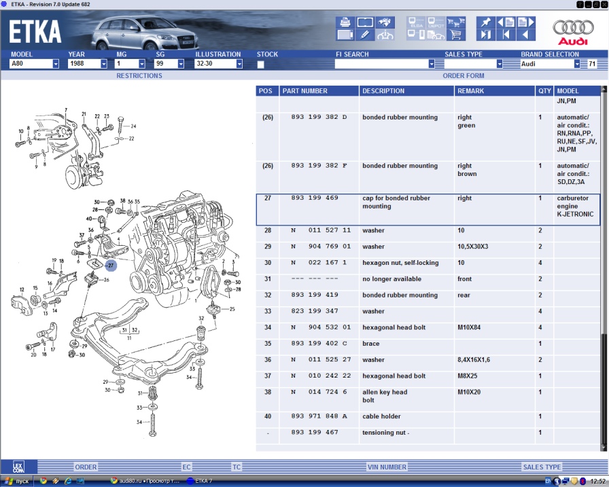Viewport: 609px width, 487px height.
Task: Click the multiple shopping carts icon
Action: click(456, 22)
